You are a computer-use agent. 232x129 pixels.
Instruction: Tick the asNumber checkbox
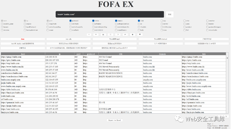(93, 24)
